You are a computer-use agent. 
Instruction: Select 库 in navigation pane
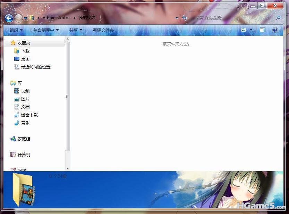click(x=20, y=83)
